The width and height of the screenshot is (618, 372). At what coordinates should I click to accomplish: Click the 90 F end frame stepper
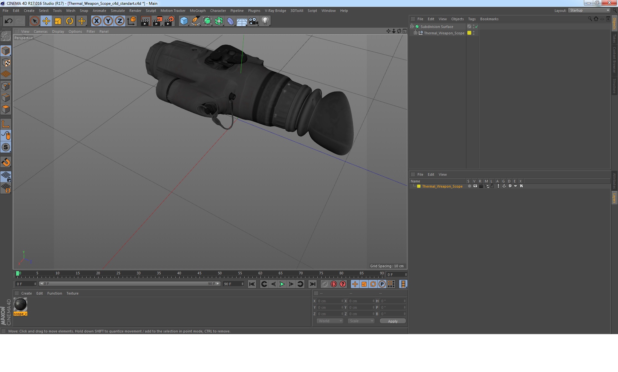tap(242, 284)
